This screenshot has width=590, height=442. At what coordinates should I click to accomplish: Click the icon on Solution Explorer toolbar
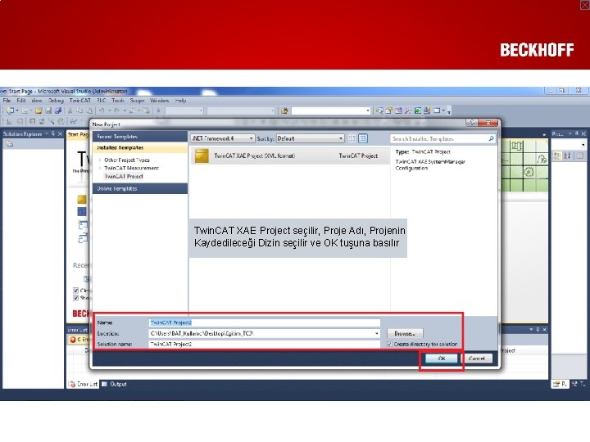(x=9, y=144)
